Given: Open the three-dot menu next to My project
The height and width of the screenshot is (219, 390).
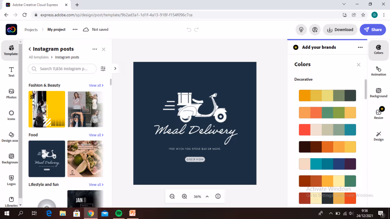Looking at the screenshot, I should [75, 30].
